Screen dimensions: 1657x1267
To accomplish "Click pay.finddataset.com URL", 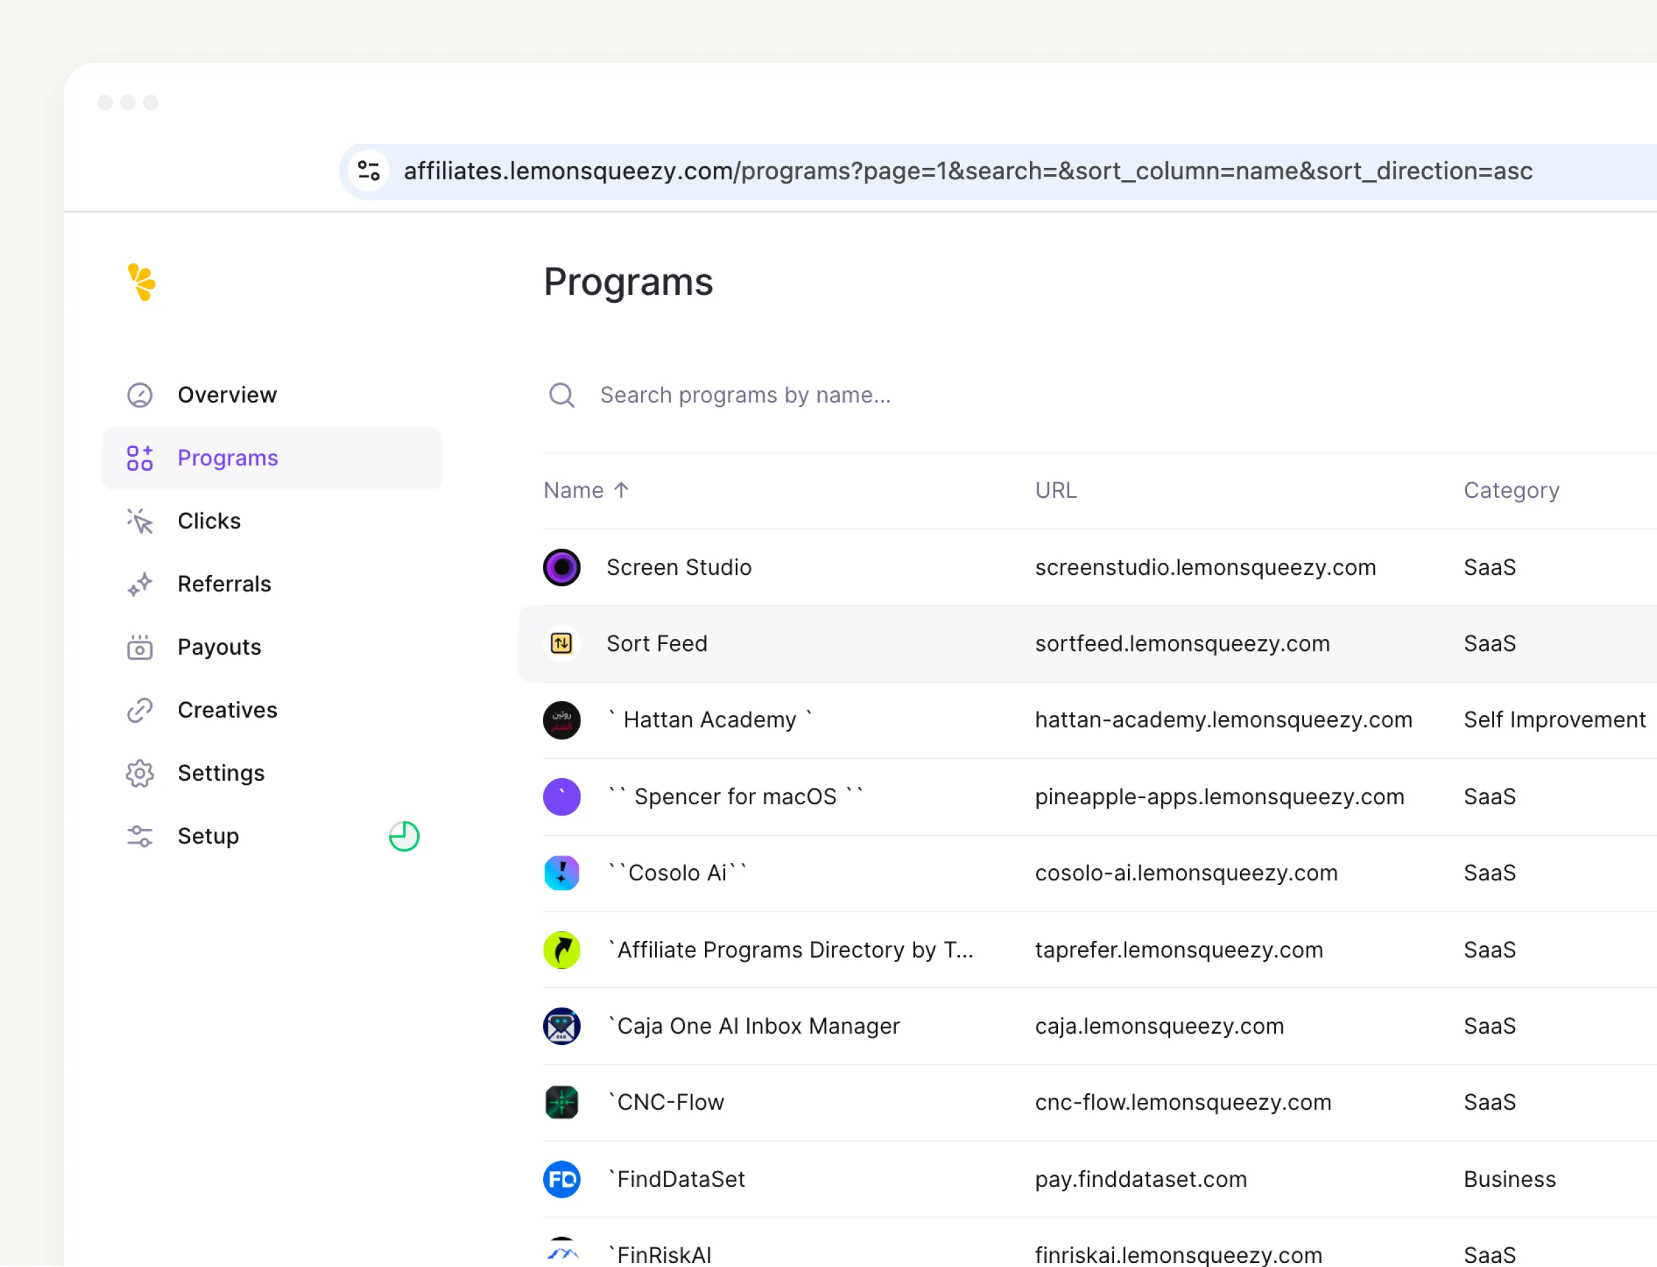I will pyautogui.click(x=1141, y=1179).
